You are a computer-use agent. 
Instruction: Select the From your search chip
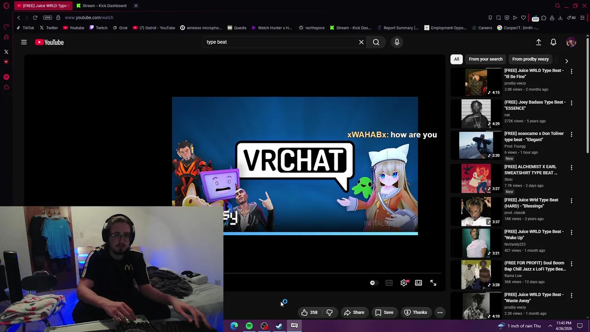click(x=485, y=59)
